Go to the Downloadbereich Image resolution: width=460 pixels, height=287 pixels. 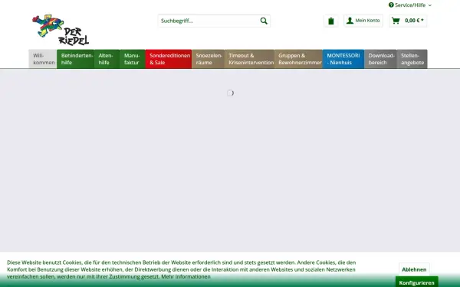pyautogui.click(x=380, y=59)
